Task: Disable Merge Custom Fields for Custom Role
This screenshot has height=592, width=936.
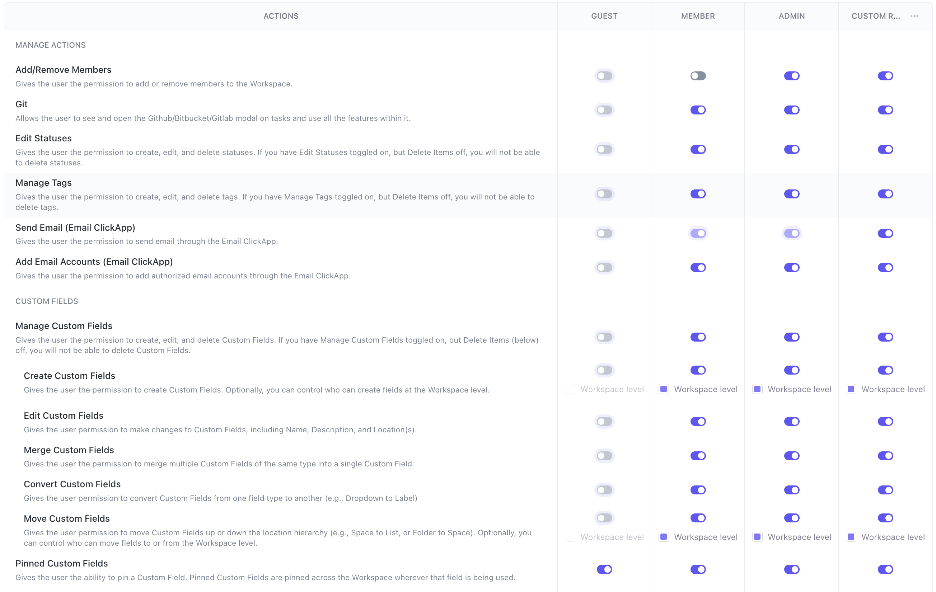Action: [x=885, y=456]
